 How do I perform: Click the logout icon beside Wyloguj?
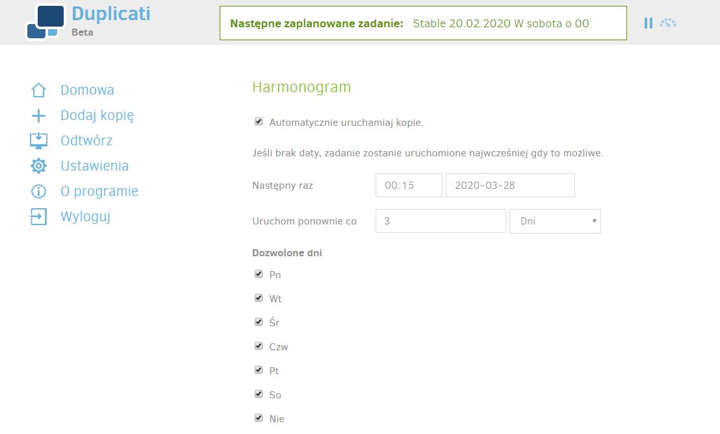coord(38,216)
